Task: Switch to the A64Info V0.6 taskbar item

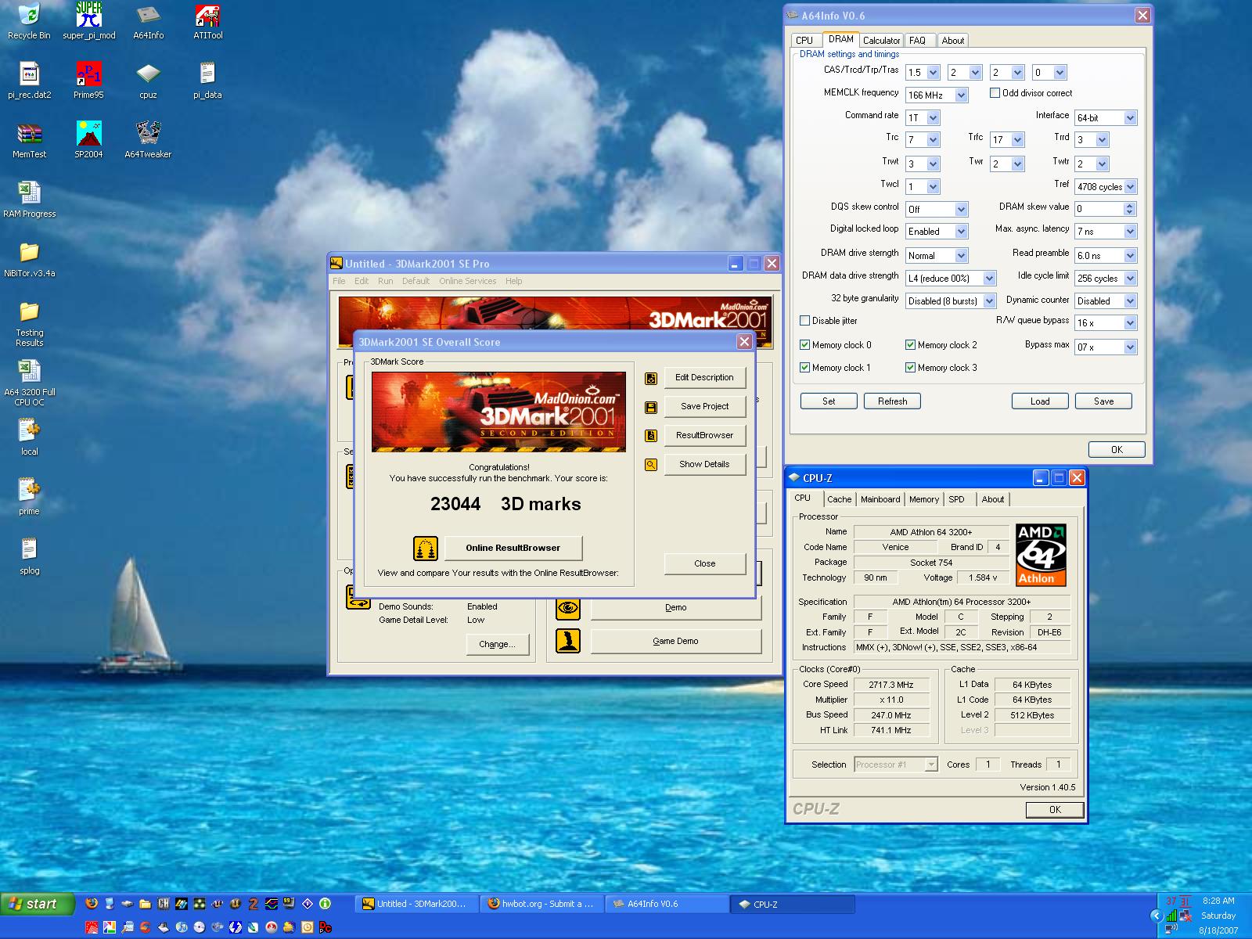Action: tap(667, 904)
